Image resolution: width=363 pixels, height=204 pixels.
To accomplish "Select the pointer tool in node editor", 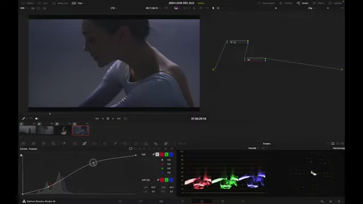I will [213, 8].
